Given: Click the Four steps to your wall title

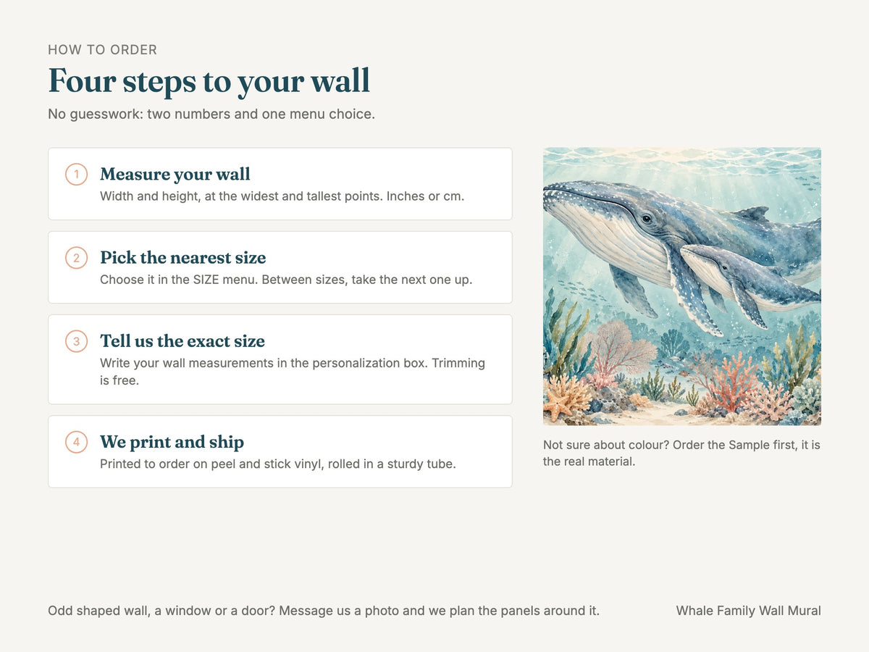Looking at the screenshot, I should pos(209,80).
